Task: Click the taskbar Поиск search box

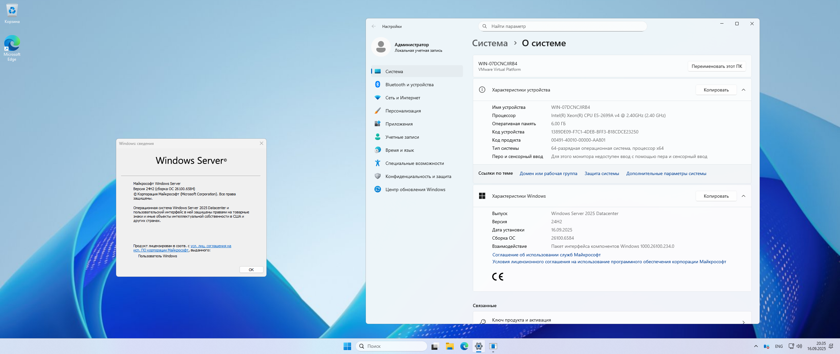Action: click(391, 346)
